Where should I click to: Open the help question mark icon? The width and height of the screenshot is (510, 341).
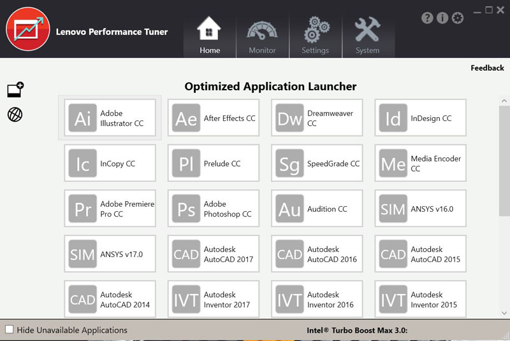[x=427, y=18]
